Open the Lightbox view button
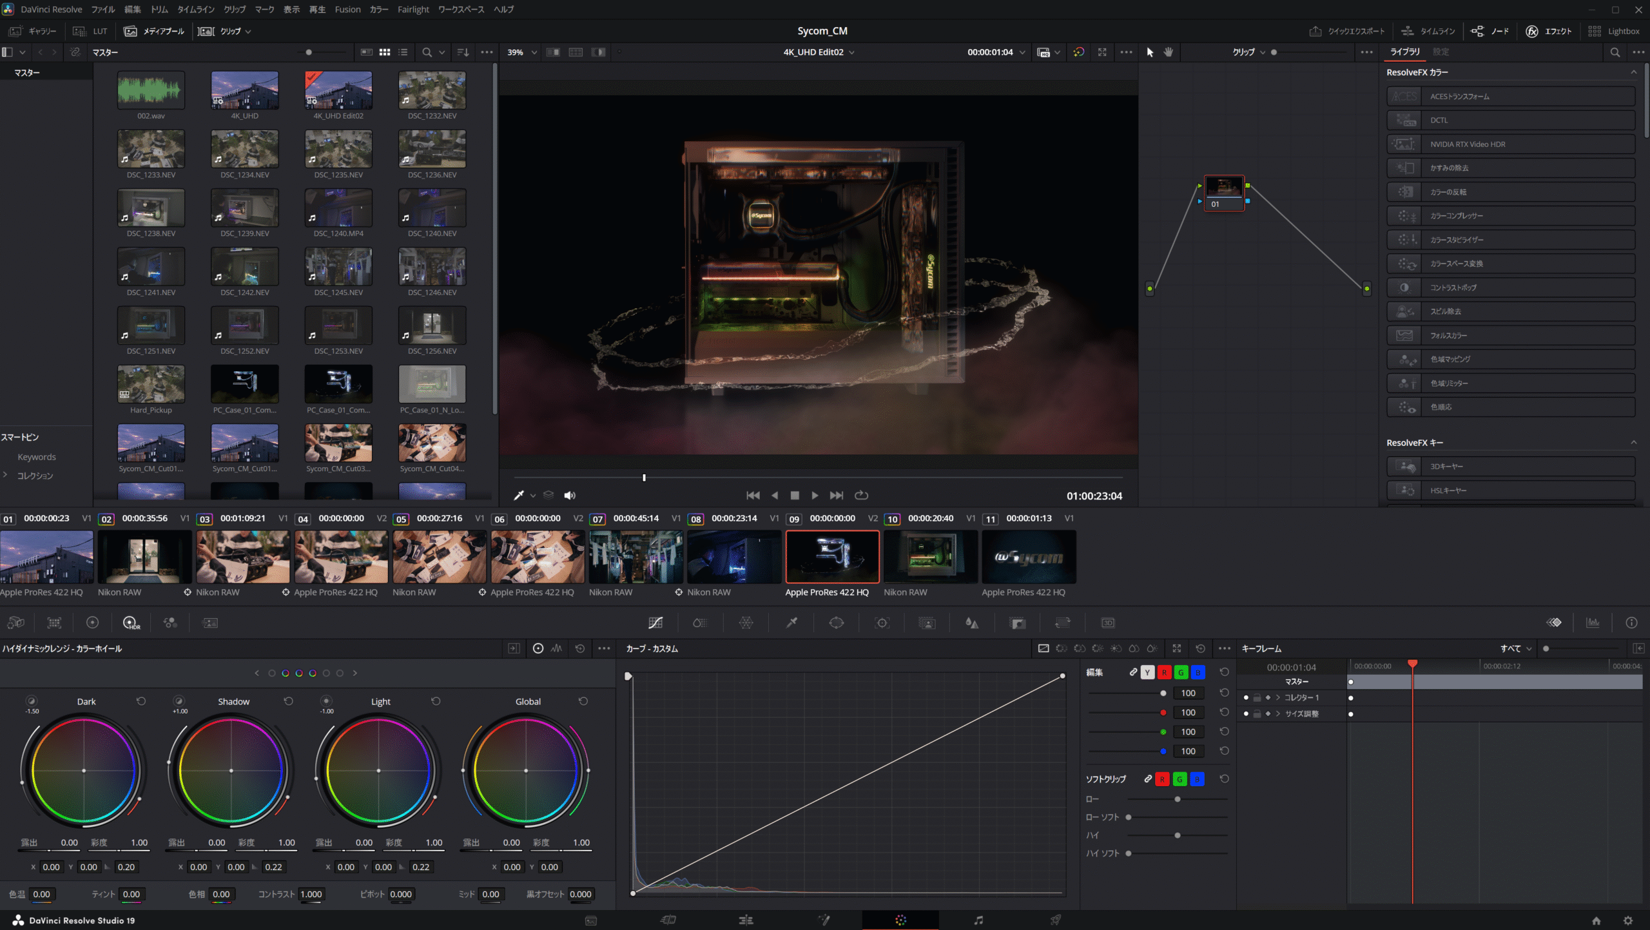 1615,31
